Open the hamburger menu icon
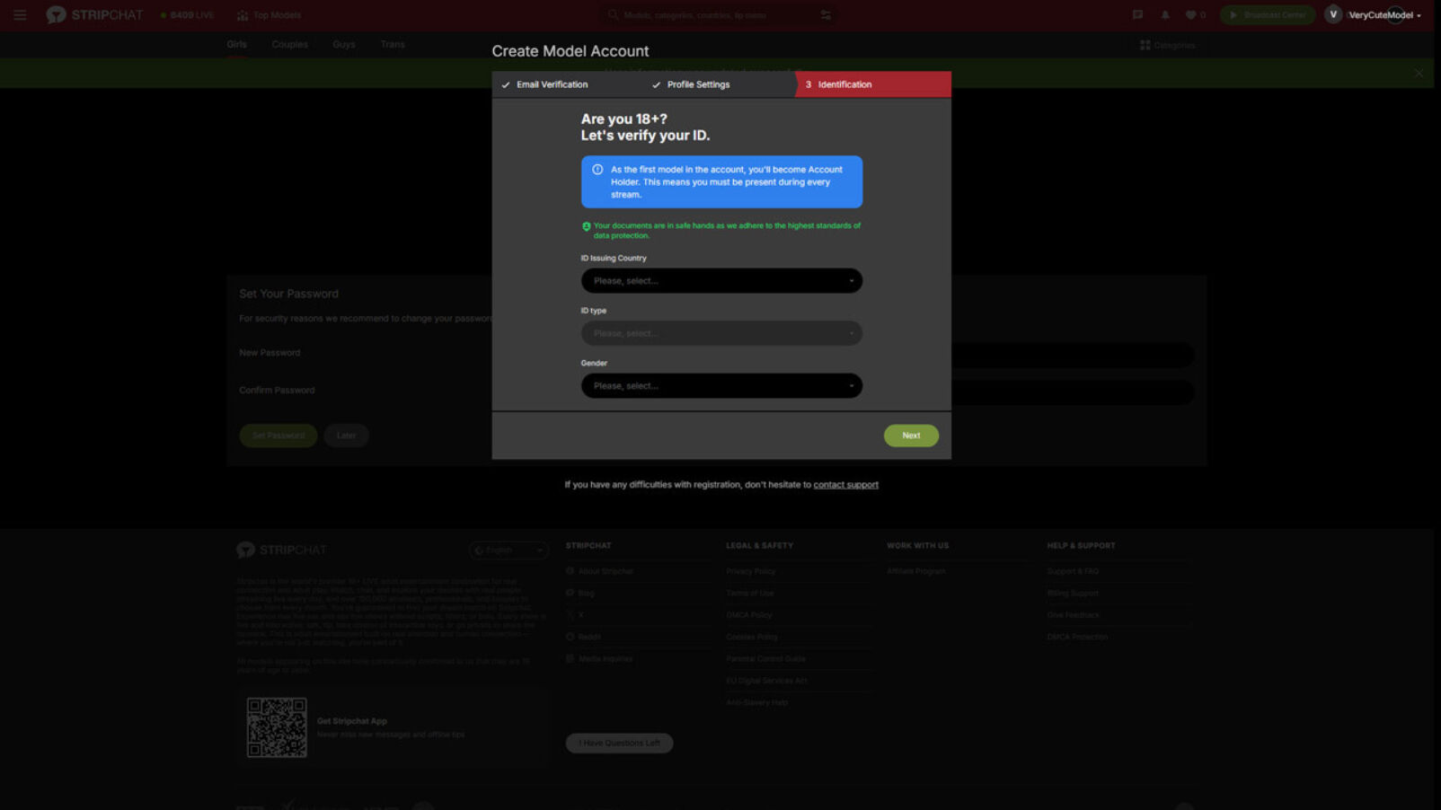 pos(20,15)
